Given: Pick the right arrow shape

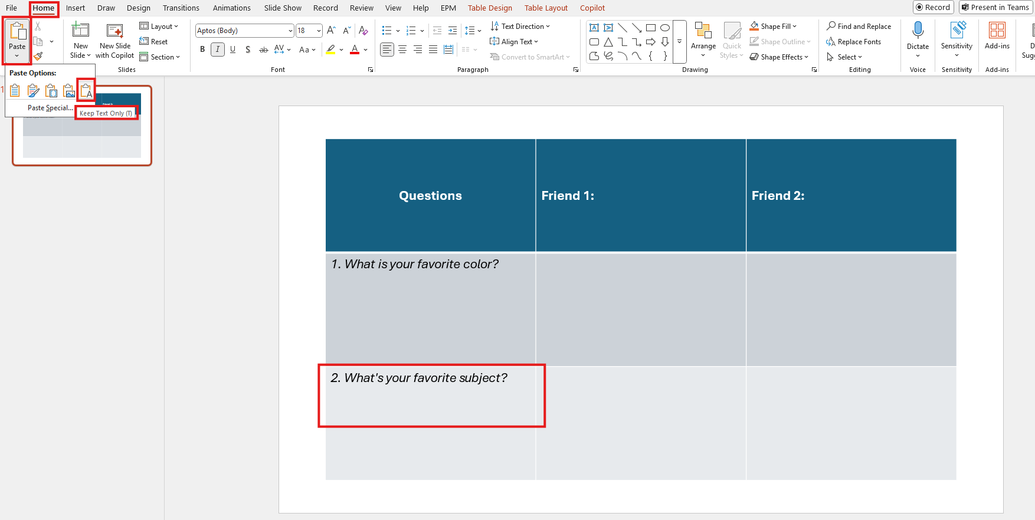Looking at the screenshot, I should [x=651, y=42].
